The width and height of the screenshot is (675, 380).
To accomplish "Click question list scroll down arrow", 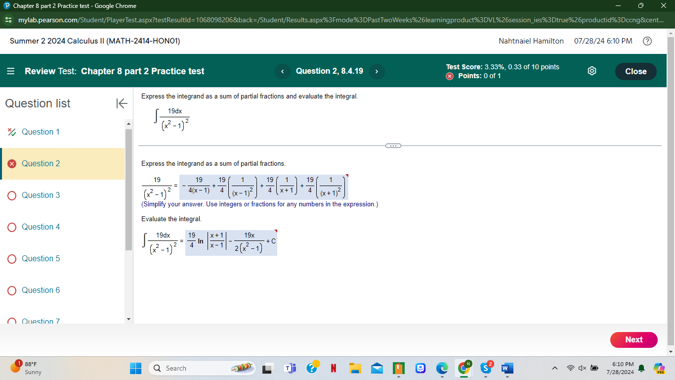I will click(x=129, y=319).
